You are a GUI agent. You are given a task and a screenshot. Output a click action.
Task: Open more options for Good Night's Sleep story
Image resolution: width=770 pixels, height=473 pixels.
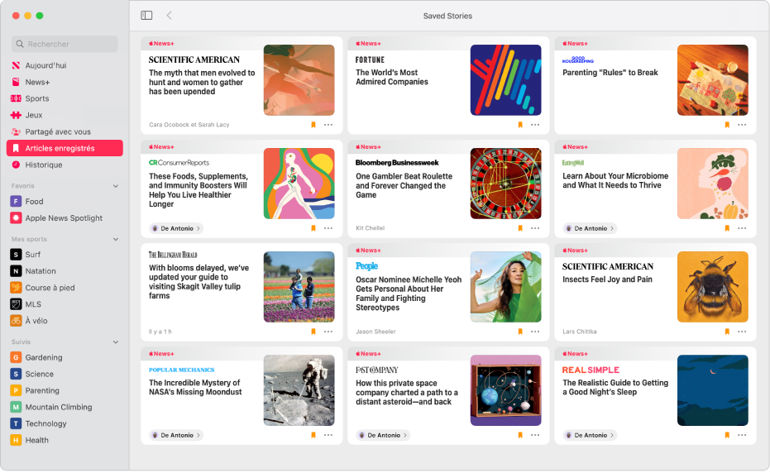742,435
